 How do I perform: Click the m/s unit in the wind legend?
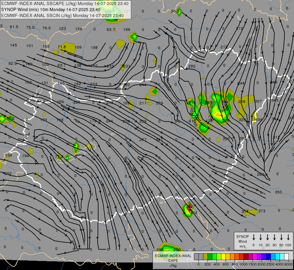click(242, 246)
